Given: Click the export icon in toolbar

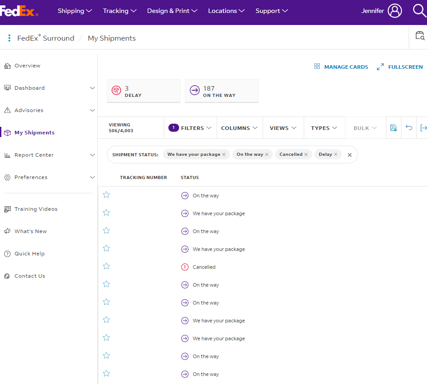Looking at the screenshot, I should (423, 128).
